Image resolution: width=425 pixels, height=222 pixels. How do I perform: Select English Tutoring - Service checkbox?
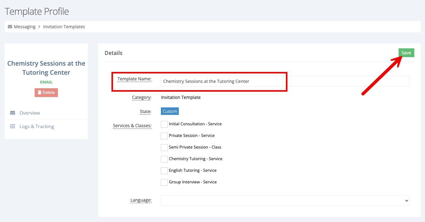point(164,171)
